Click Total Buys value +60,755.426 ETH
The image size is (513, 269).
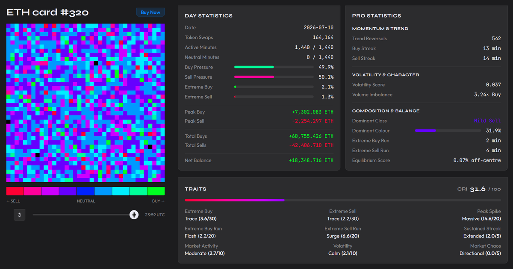[311, 136]
